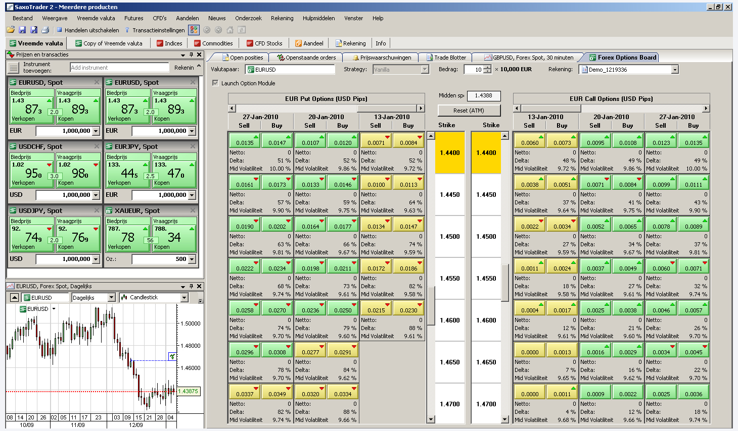Click the Add instrument input field
This screenshot has height=431, width=738.
point(119,68)
